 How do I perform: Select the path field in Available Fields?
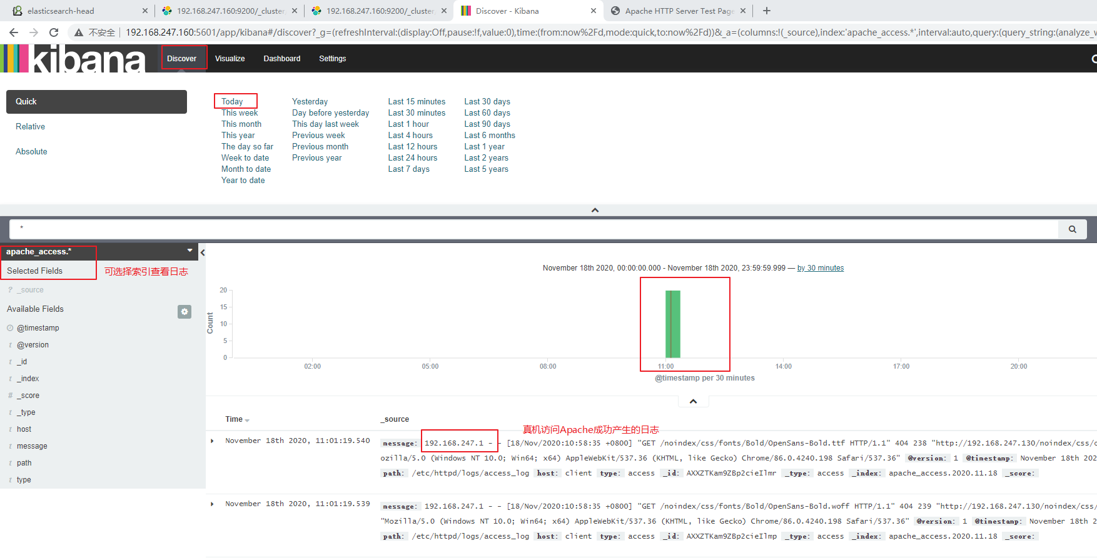(x=24, y=463)
